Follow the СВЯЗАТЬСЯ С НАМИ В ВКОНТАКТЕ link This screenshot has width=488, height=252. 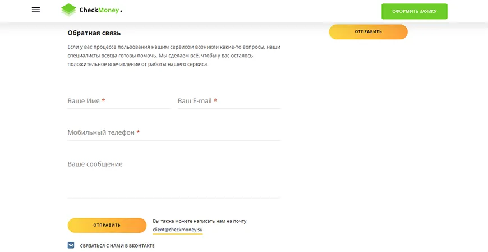click(117, 246)
